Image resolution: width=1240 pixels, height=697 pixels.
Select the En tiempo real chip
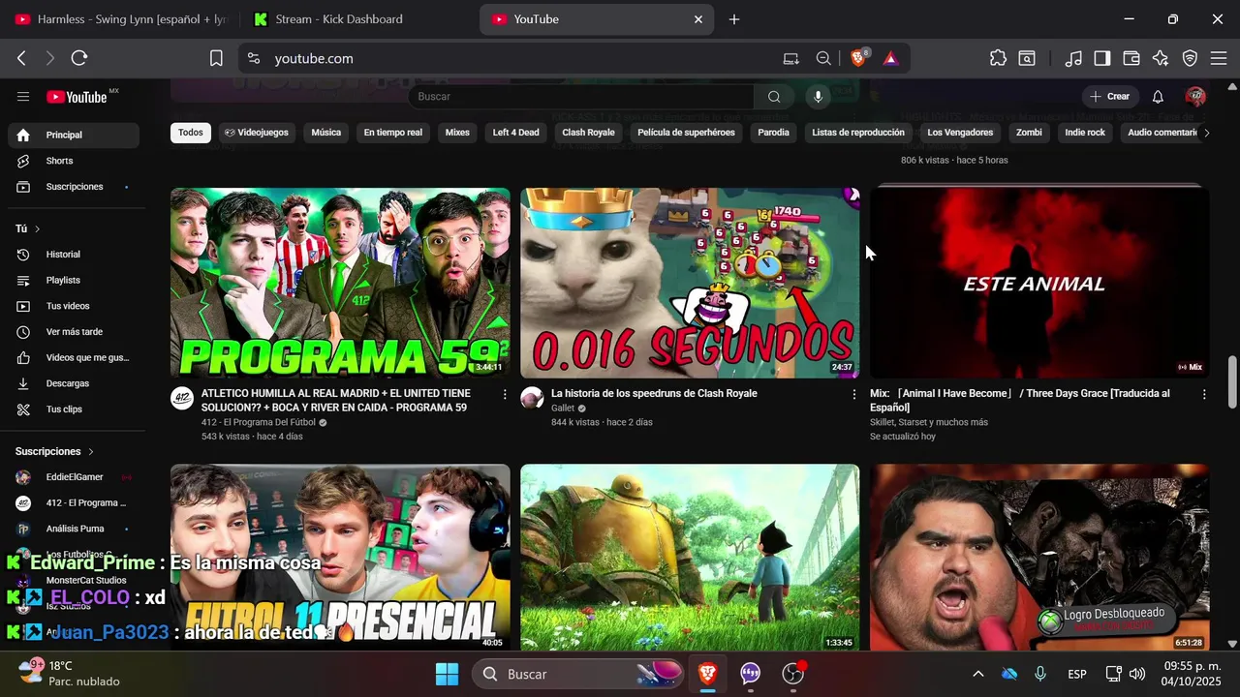coord(393,133)
